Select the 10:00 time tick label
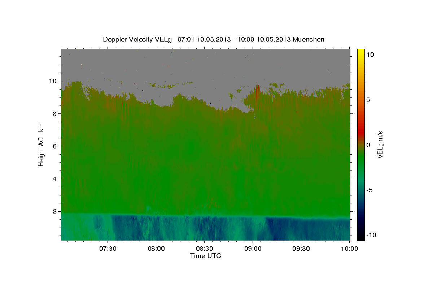Viewport: 433px width, 289px height. click(349, 249)
